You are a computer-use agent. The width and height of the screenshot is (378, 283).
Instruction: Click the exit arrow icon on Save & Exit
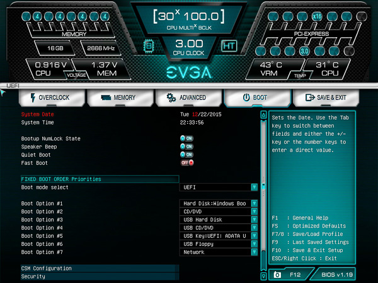click(x=310, y=97)
